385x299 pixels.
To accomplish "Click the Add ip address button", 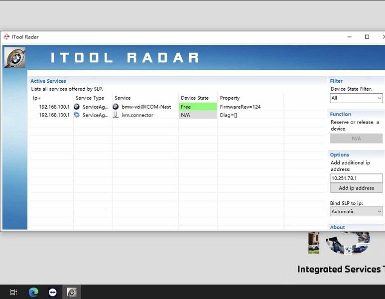I will (356, 188).
